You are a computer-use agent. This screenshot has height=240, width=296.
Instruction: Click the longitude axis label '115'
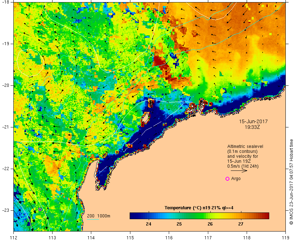[130, 238]
